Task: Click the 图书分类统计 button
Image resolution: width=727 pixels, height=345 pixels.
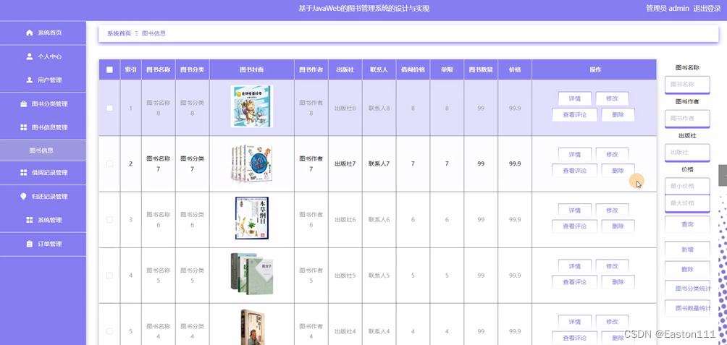Action: [x=687, y=289]
